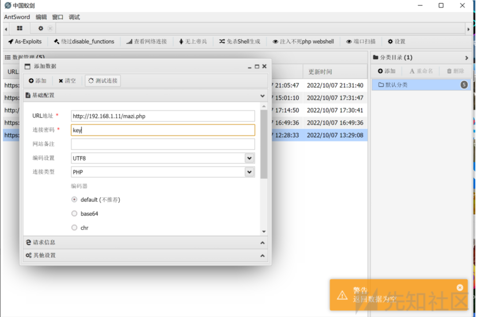Collapse 分类目录 panel with right chevron
The width and height of the screenshot is (477, 317).
466,57
